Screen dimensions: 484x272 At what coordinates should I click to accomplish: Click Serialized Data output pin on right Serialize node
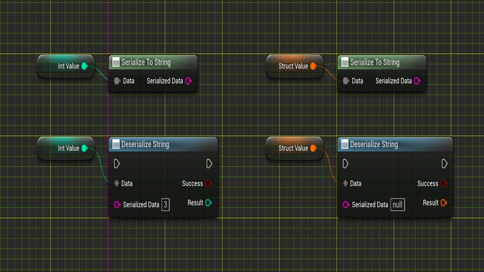tap(417, 81)
